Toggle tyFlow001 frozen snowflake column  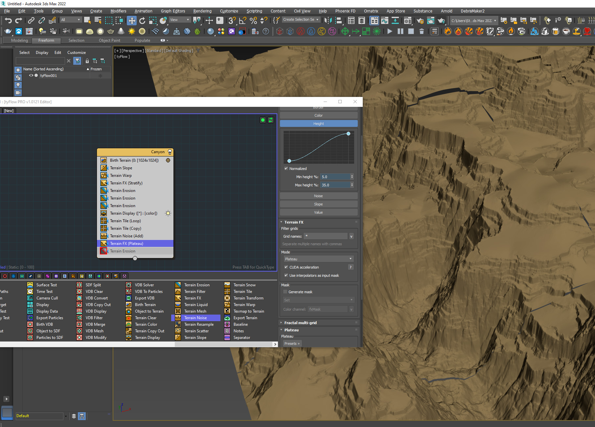100,76
